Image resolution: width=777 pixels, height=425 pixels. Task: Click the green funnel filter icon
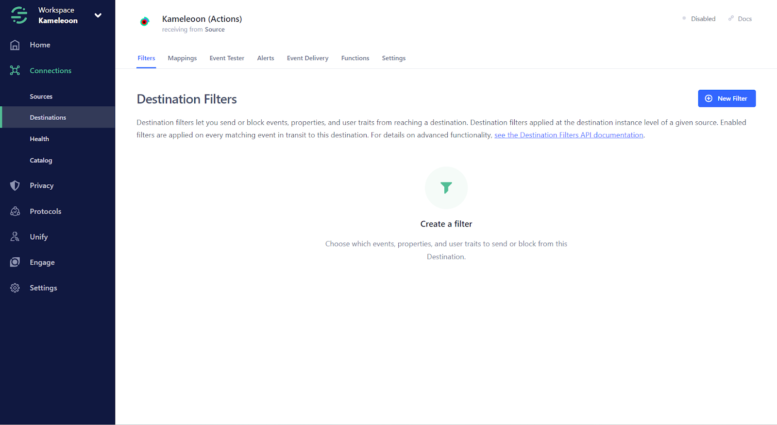pyautogui.click(x=446, y=188)
